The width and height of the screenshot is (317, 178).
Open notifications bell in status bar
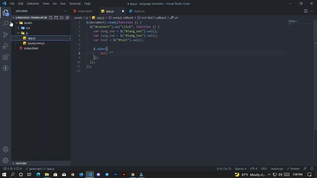(312, 169)
